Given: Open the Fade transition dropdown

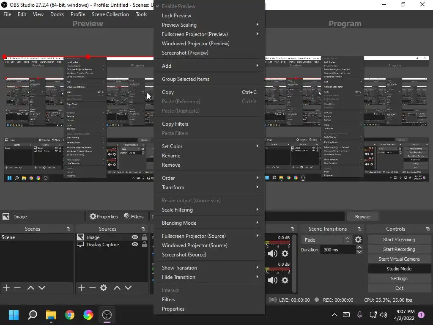Looking at the screenshot, I should coord(326,240).
